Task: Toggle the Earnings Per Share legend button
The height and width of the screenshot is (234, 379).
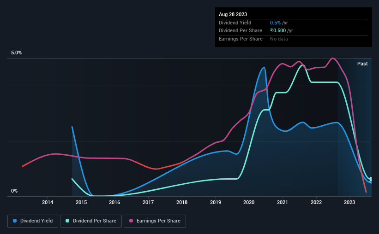Action: pyautogui.click(x=155, y=221)
